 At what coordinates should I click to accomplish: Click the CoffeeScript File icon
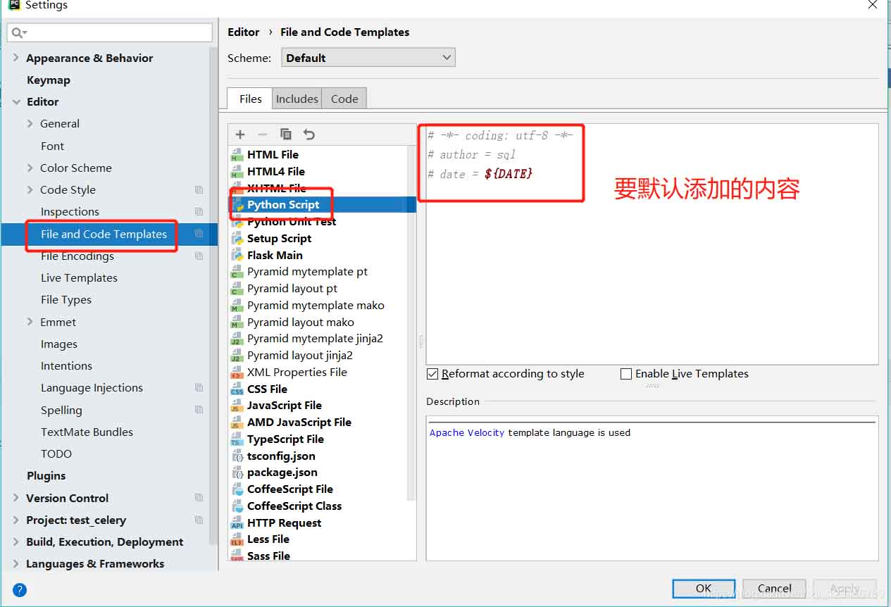coord(237,489)
